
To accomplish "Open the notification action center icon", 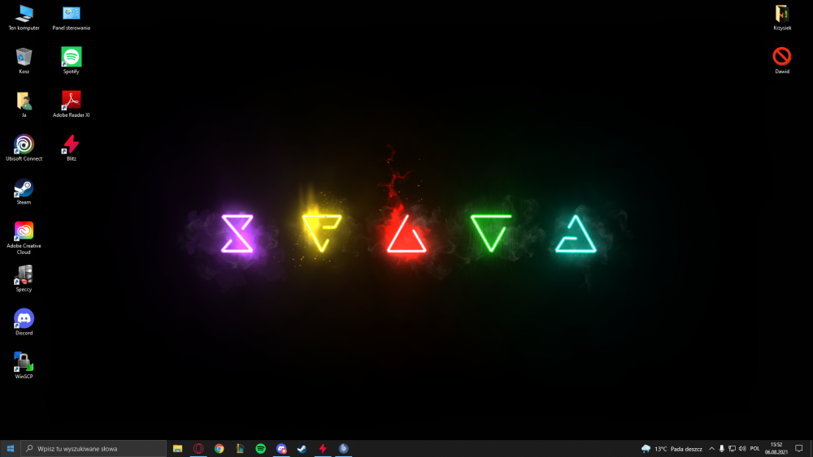I will click(x=799, y=449).
